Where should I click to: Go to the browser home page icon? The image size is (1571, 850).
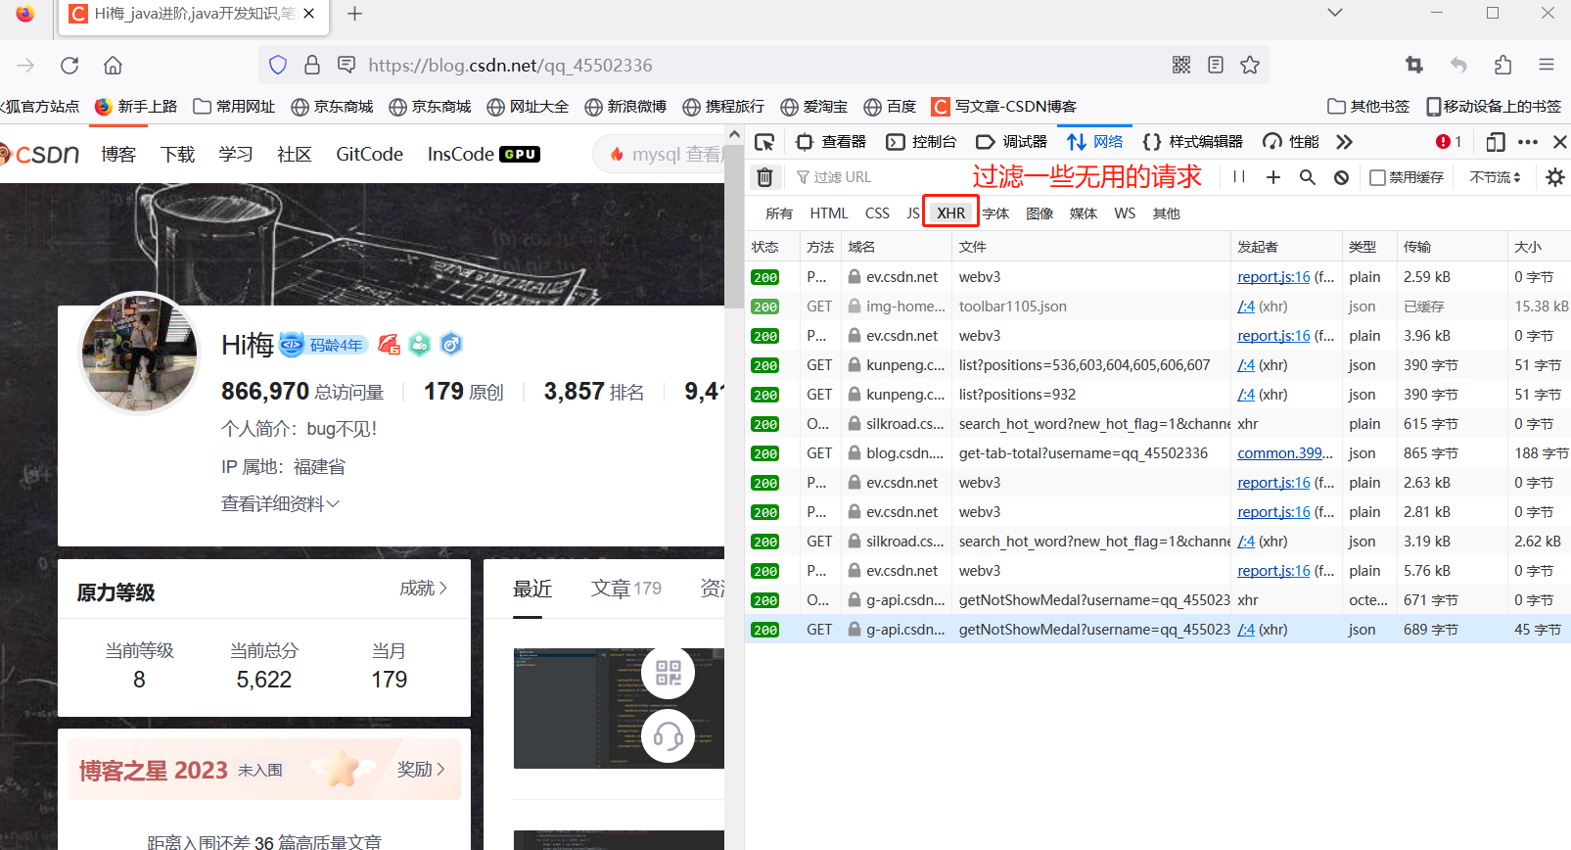(114, 66)
